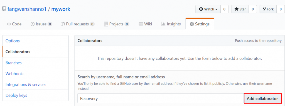Open the Insights tab
Screen dimensions: 285x106
(171, 24)
